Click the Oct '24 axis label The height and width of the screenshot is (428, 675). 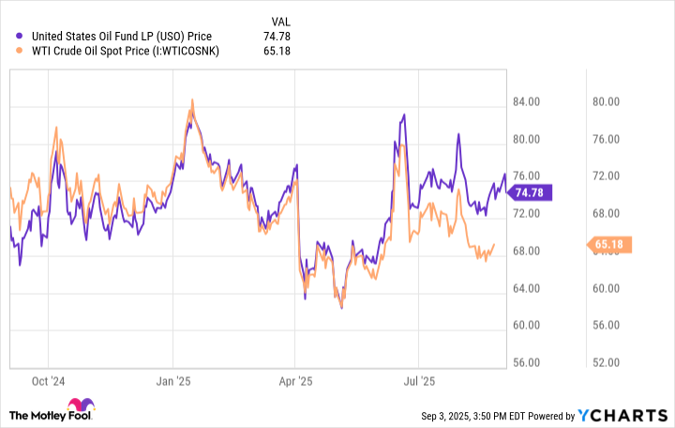50,382
